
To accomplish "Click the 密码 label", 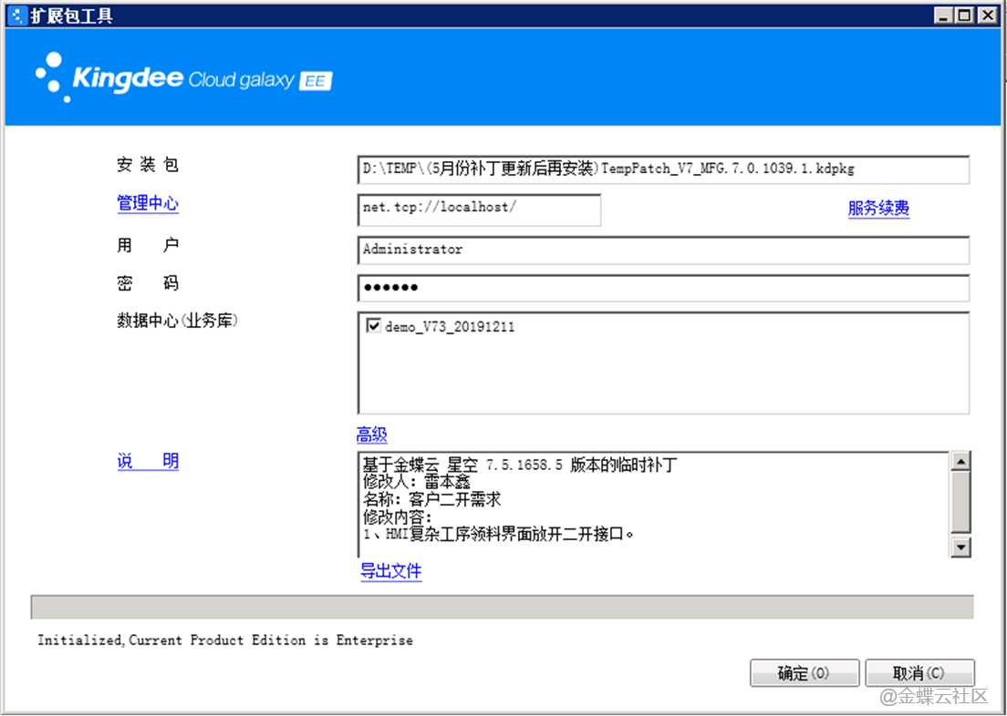I will click(148, 283).
